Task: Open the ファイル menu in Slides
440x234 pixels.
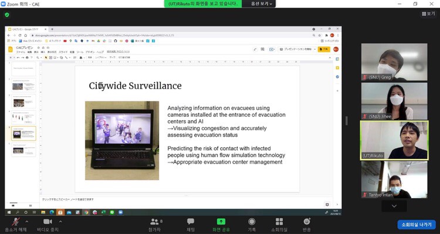Action: point(21,52)
